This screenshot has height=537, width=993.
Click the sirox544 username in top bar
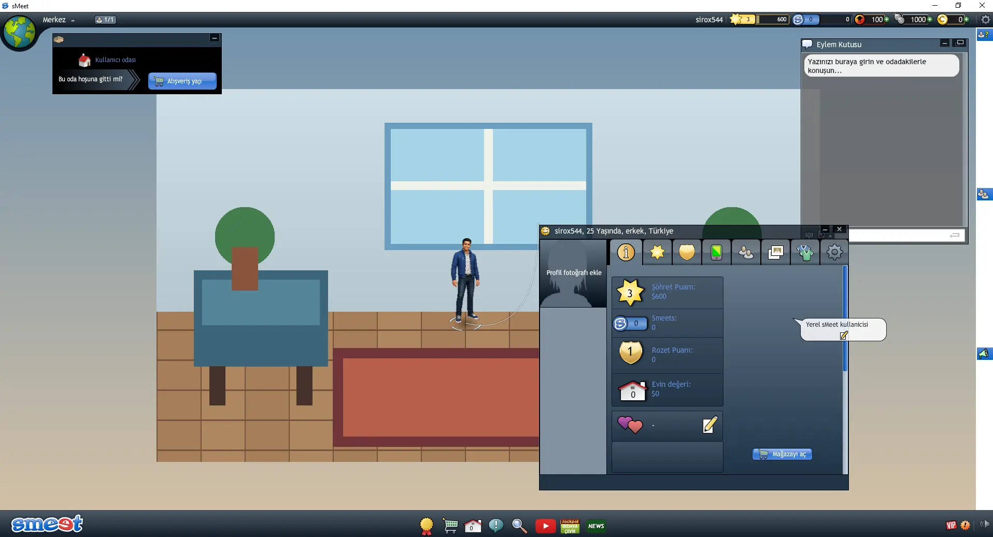click(709, 20)
